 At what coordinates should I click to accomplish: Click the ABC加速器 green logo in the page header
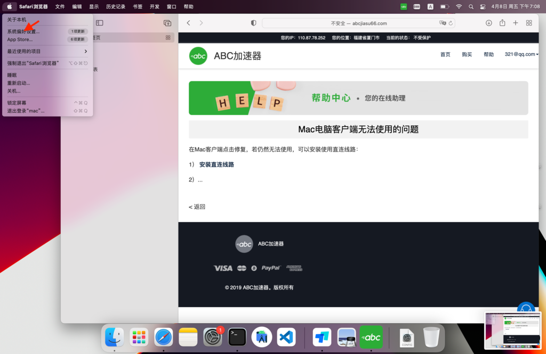point(198,56)
